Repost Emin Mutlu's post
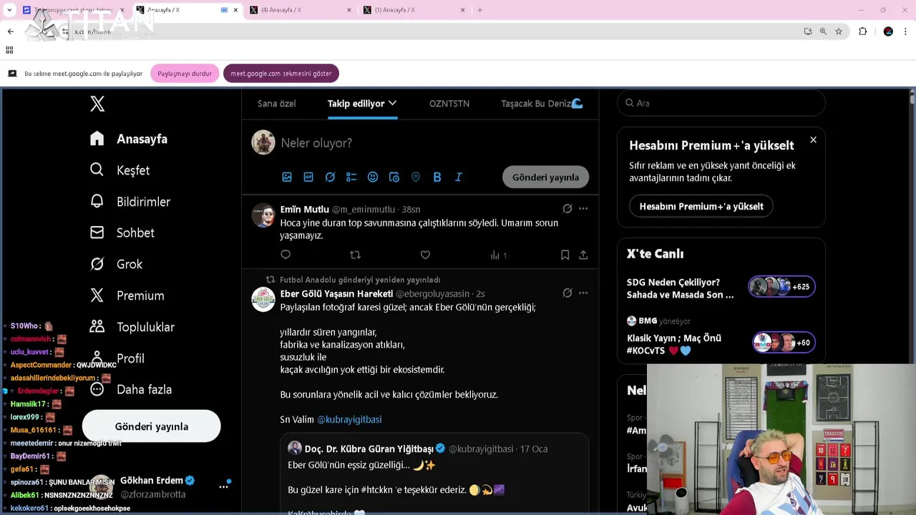 (355, 255)
